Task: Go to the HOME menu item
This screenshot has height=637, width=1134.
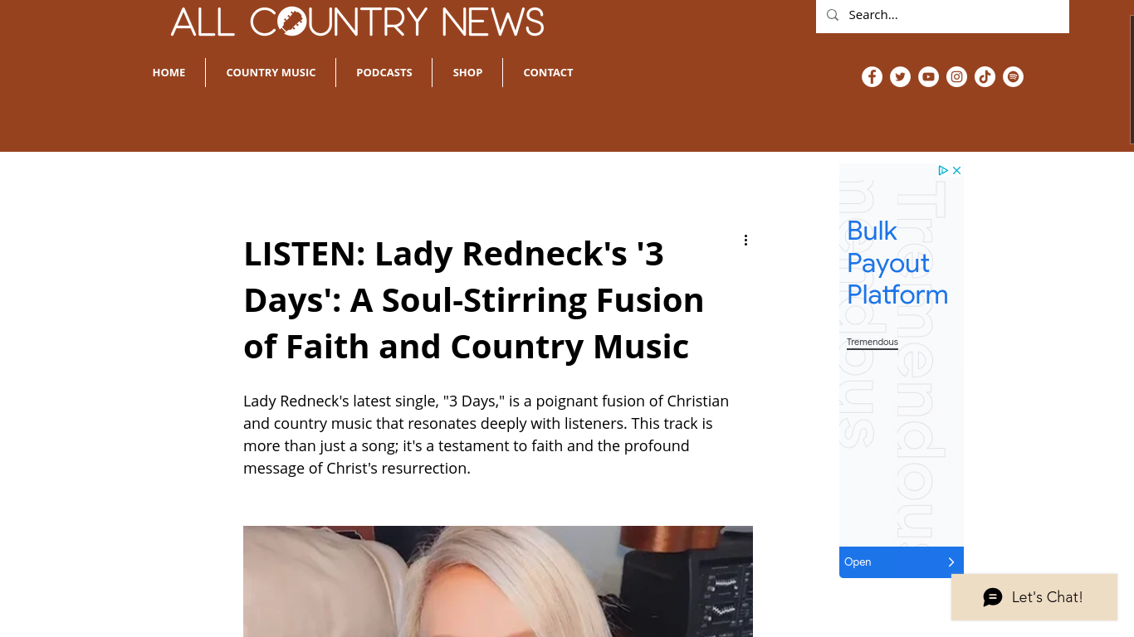Action: coord(169,73)
